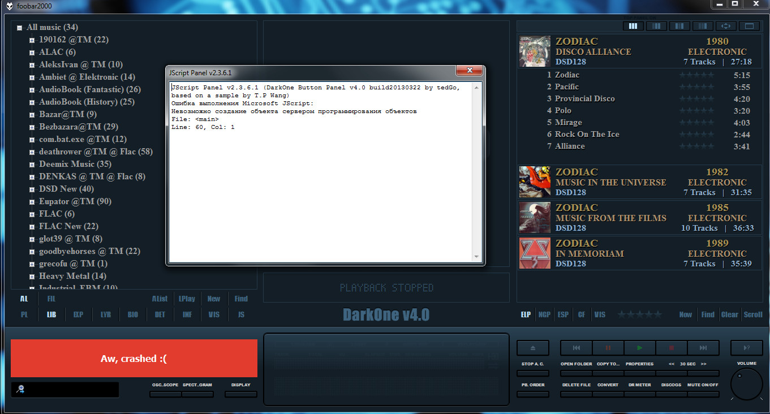This screenshot has height=414, width=770.
Task: Expand the DSD New node
Action: 32,189
